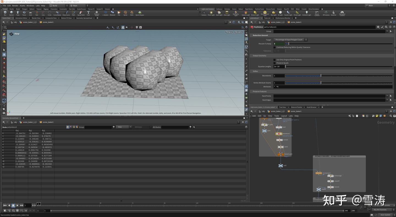The image size is (396, 217).
Task: Create a Spot Light from Lights shelf
Action: tap(219, 13)
